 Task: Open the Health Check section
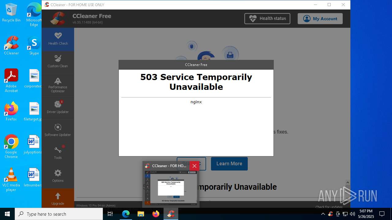point(58,39)
